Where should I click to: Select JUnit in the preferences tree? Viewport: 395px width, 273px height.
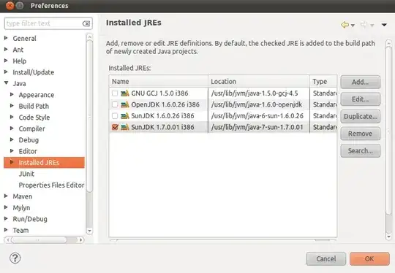pyautogui.click(x=26, y=174)
